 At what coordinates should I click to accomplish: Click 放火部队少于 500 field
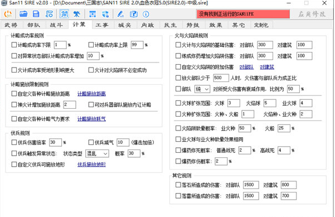[x=221, y=78]
